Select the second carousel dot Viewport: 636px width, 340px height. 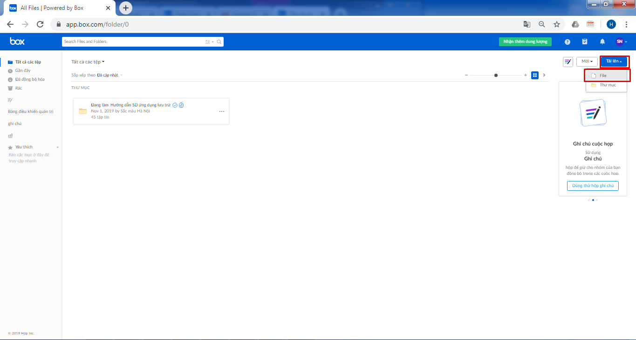[x=593, y=200]
